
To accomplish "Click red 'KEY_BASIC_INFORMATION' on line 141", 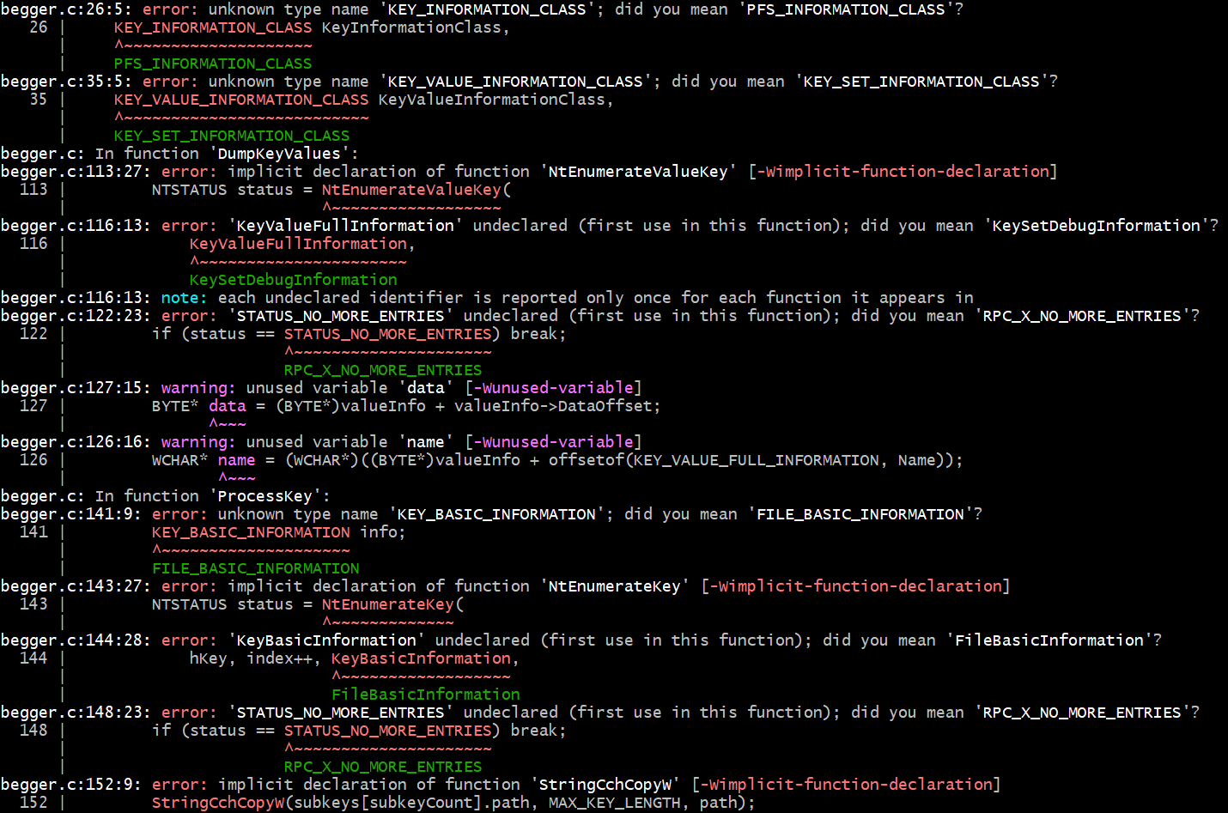I will coord(251,532).
